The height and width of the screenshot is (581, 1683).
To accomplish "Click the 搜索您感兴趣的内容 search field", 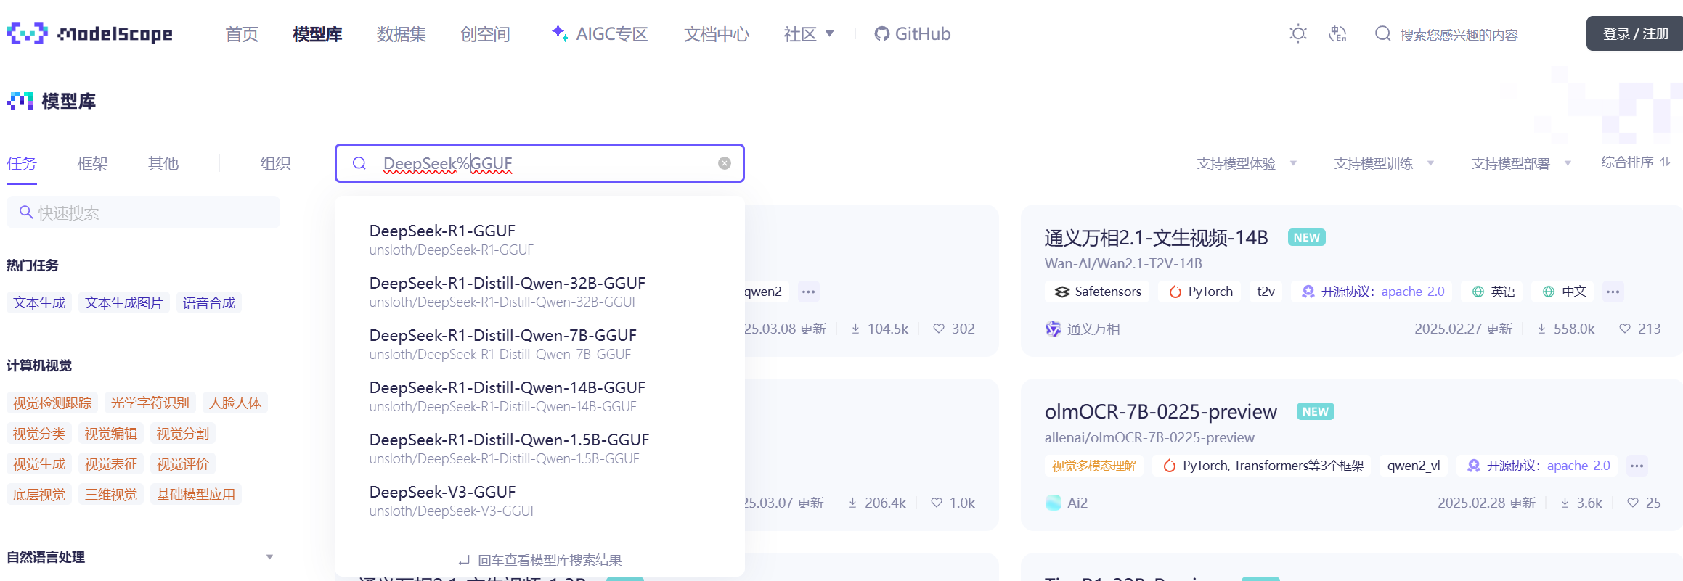I will coord(1459,34).
